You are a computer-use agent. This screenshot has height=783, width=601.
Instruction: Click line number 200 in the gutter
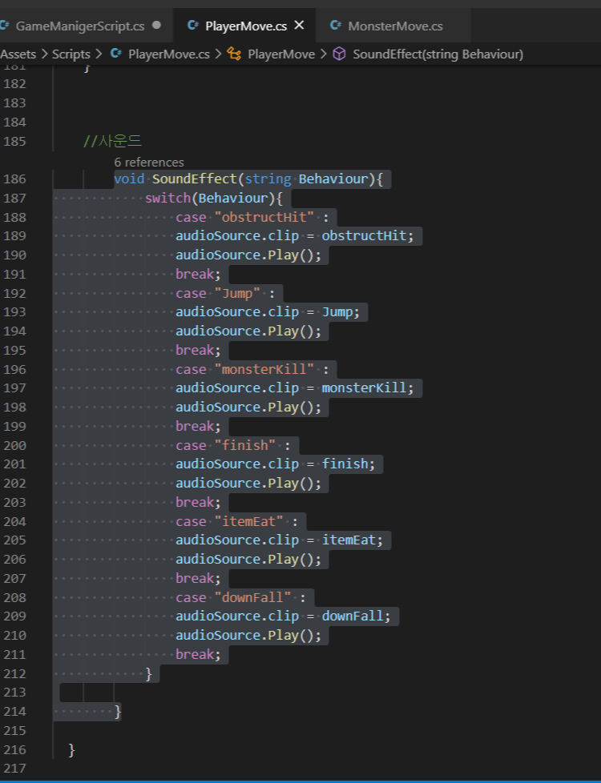coord(14,445)
